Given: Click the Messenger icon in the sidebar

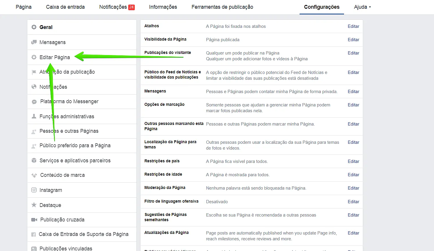Looking at the screenshot, I should pos(34,102).
